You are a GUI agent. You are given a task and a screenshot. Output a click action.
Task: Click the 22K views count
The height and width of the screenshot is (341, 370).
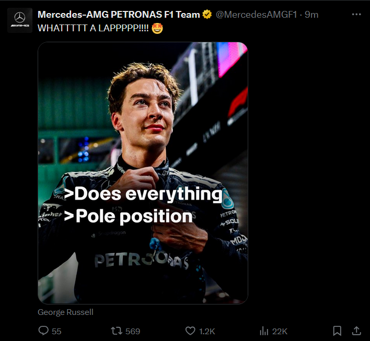click(x=280, y=331)
